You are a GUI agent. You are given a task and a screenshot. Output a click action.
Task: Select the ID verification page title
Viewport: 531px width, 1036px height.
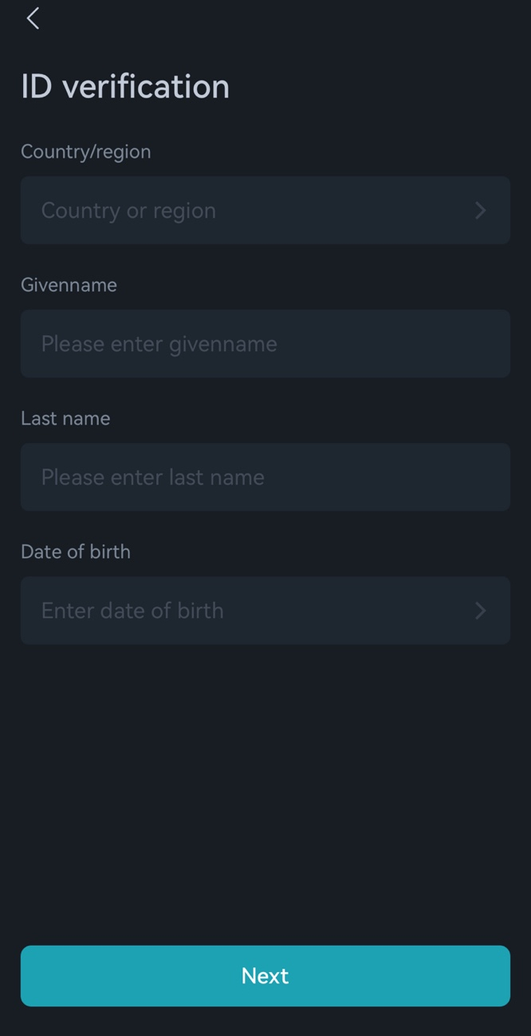[125, 86]
